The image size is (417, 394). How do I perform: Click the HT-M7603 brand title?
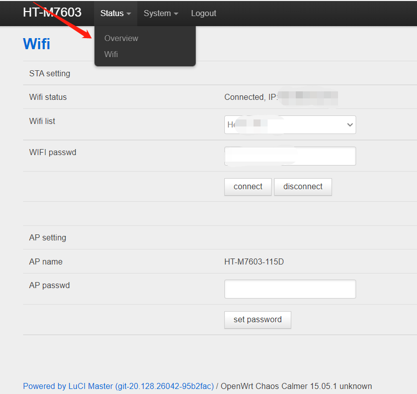[52, 13]
